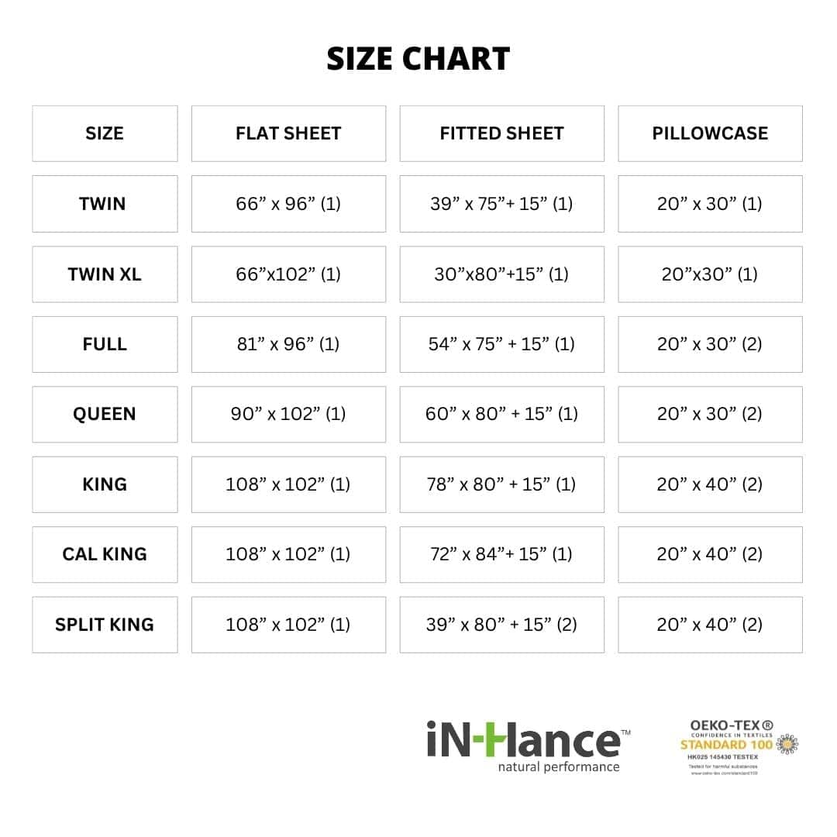
Task: Select the FLAT SHEET column header
Action: (x=288, y=133)
